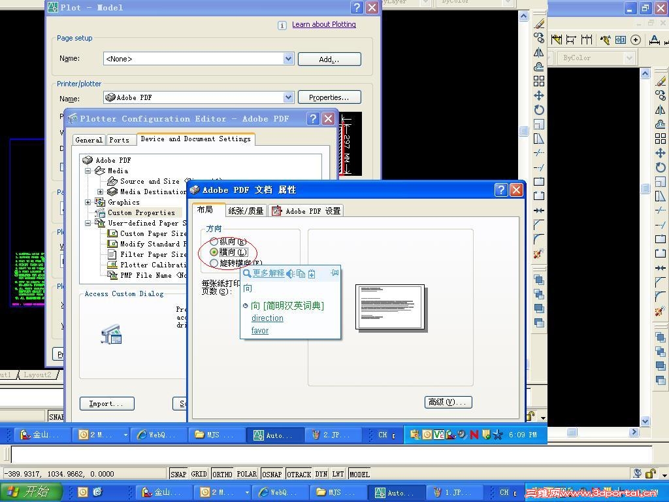Toggle OSNAP in the status bar
This screenshot has width=669, height=502.
click(x=272, y=475)
